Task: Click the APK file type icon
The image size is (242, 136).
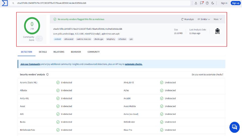Action: tap(218, 31)
